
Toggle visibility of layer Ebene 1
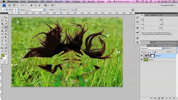(142, 60)
